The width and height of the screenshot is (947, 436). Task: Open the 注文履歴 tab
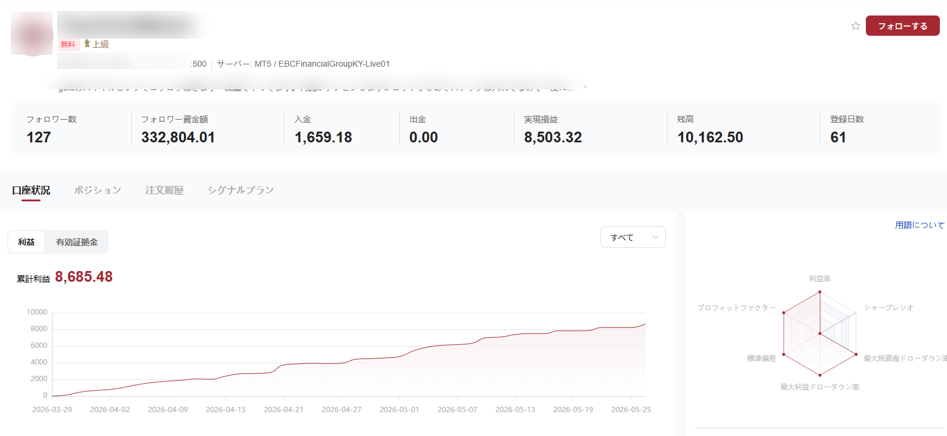pyautogui.click(x=165, y=190)
